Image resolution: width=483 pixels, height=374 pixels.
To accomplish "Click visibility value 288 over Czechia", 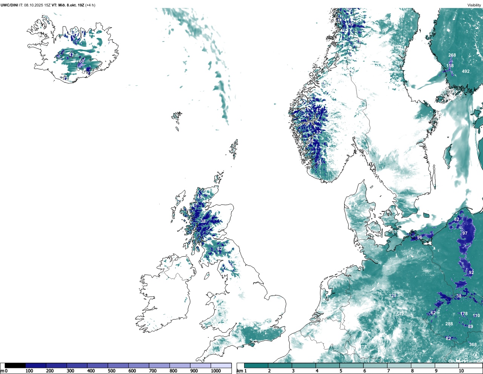I will [449, 324].
